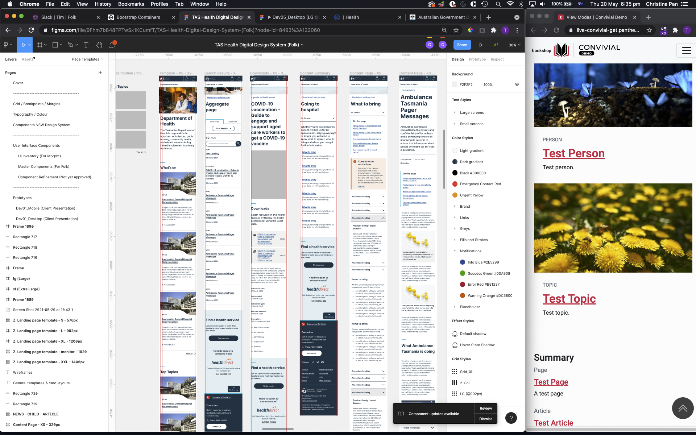Image resolution: width=696 pixels, height=435 pixels.
Task: Open the Comment tool
Action: coord(112,45)
